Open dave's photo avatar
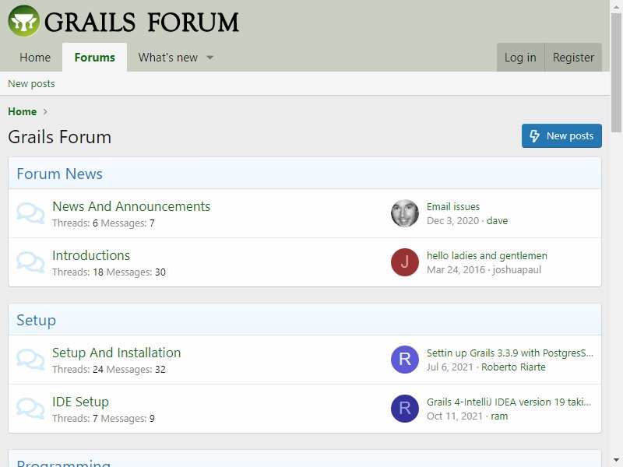 (404, 213)
